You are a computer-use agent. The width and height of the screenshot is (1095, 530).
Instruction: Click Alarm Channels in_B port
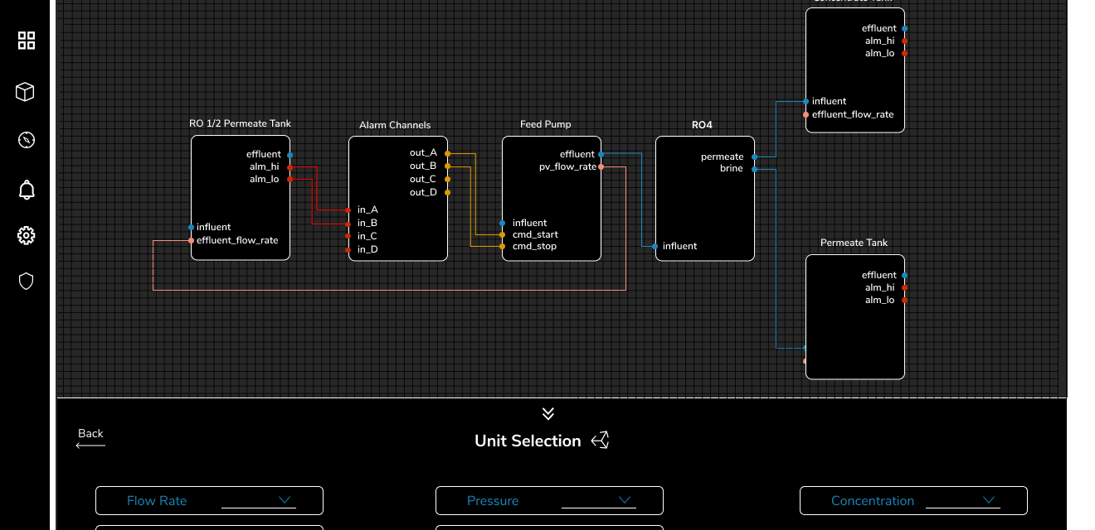tap(348, 224)
